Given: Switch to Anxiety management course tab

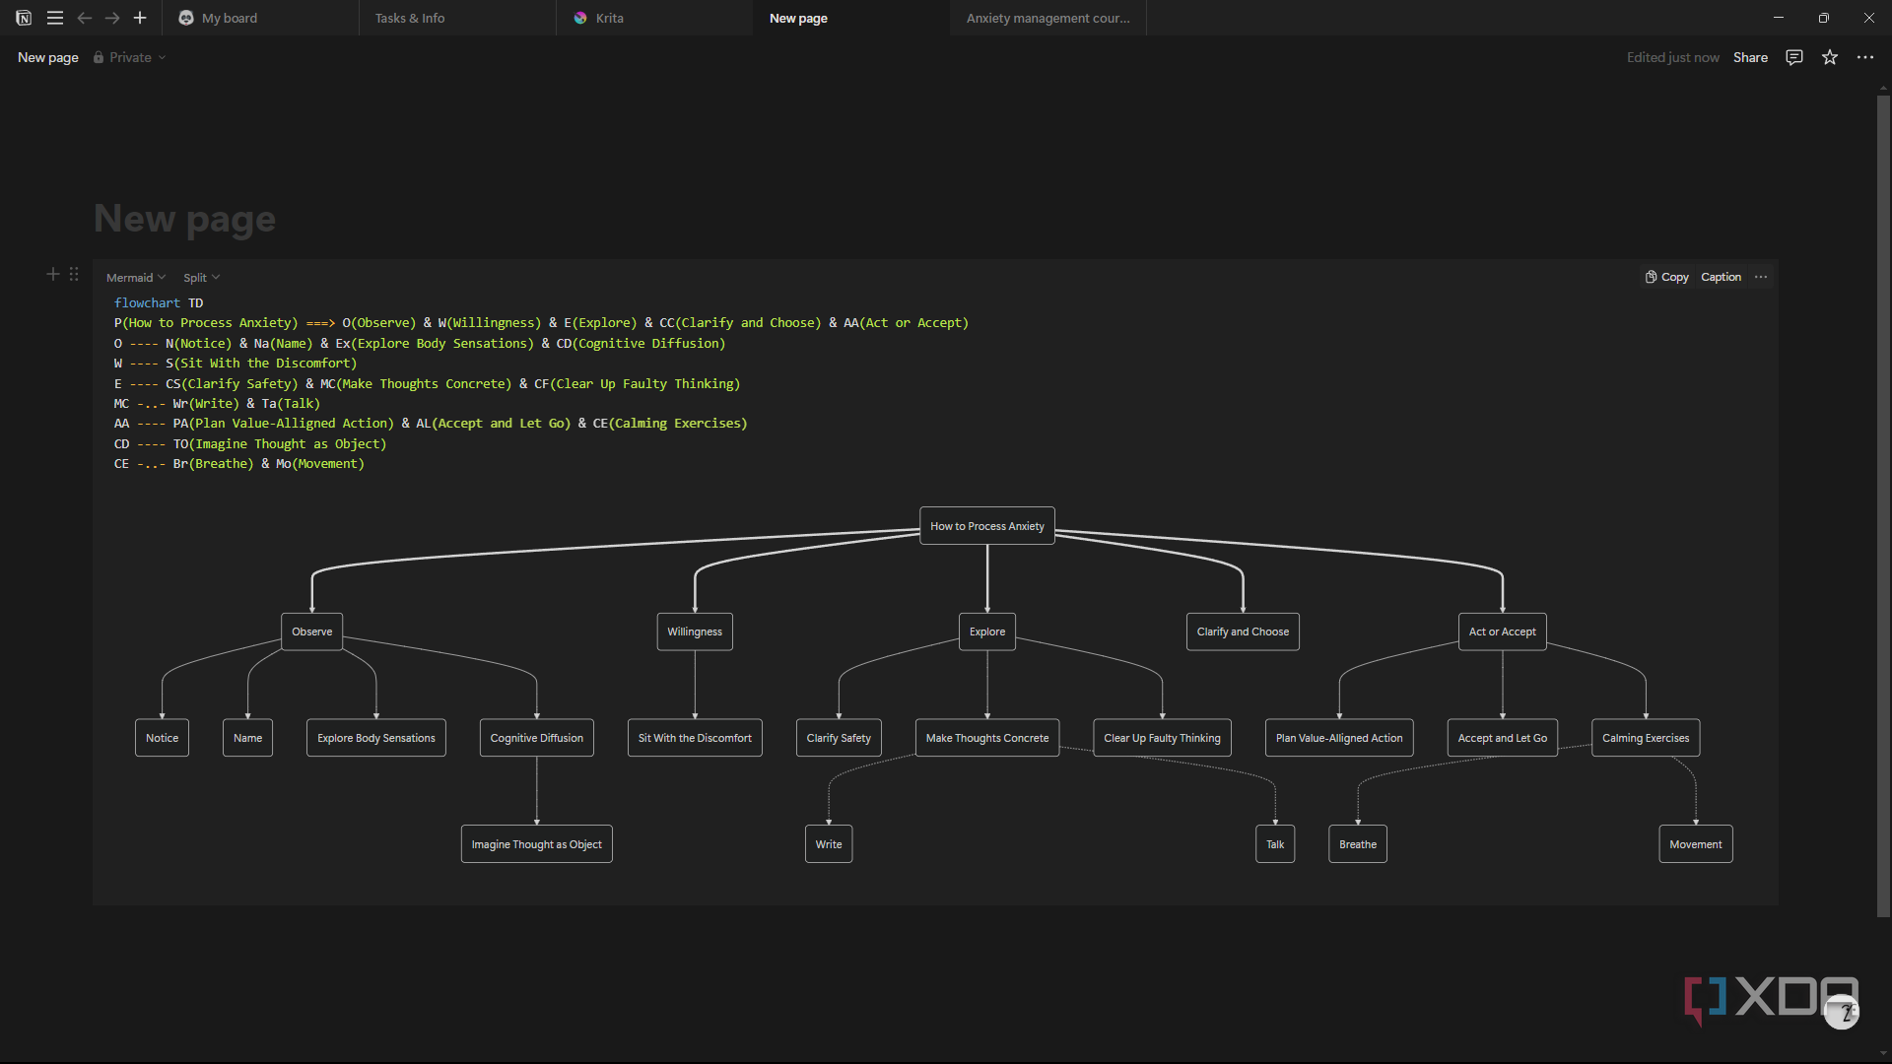Looking at the screenshot, I should tap(1048, 18).
